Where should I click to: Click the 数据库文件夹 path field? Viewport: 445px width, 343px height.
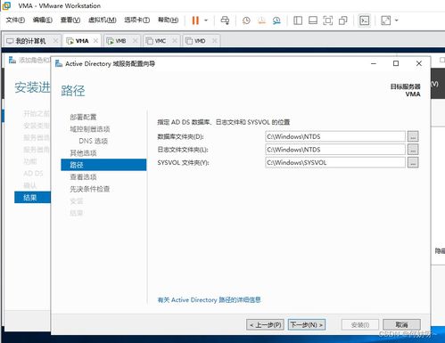click(335, 136)
